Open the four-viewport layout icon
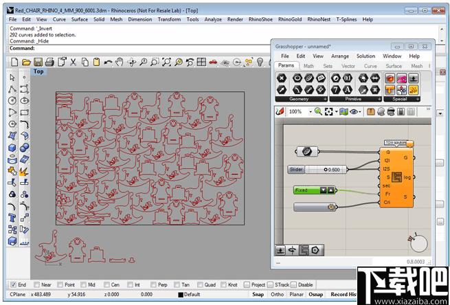450x305 pixels. 201,62
